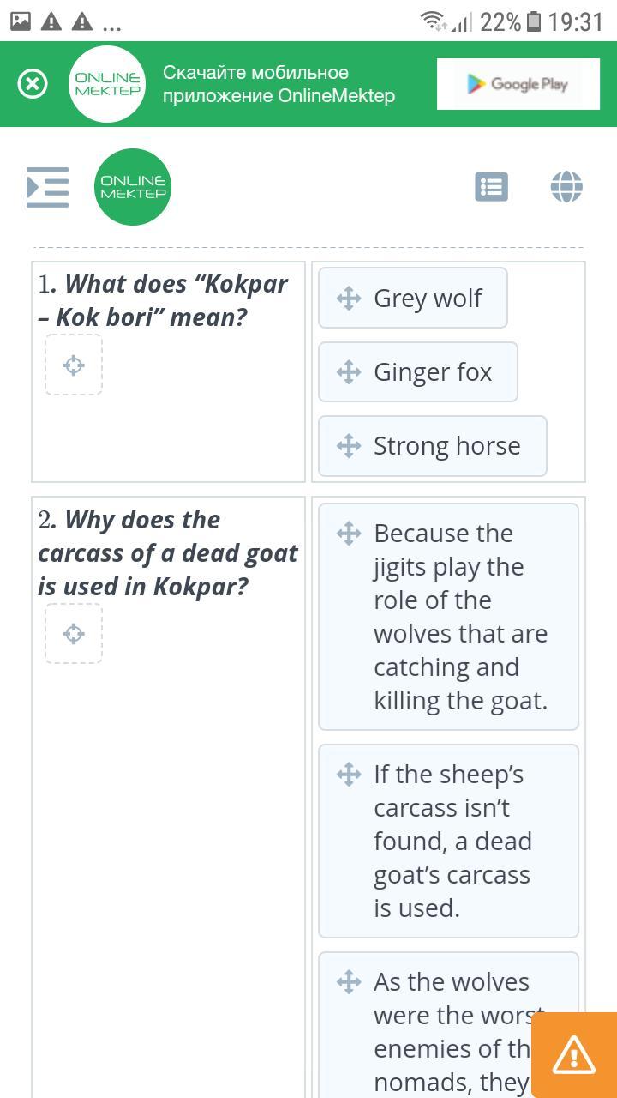Select the "Strong horse" answer option
Image resolution: width=617 pixels, height=1098 pixels.
pos(446,446)
